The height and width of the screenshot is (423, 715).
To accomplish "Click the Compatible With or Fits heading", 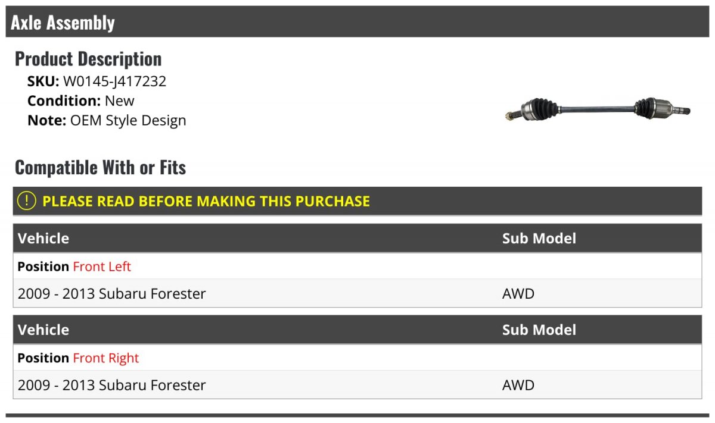I will [100, 168].
